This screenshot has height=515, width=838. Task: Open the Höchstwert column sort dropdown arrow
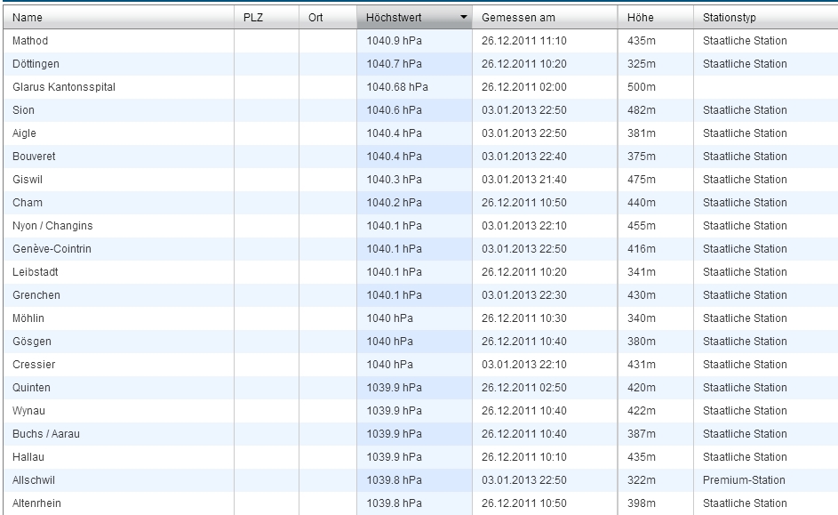[464, 17]
